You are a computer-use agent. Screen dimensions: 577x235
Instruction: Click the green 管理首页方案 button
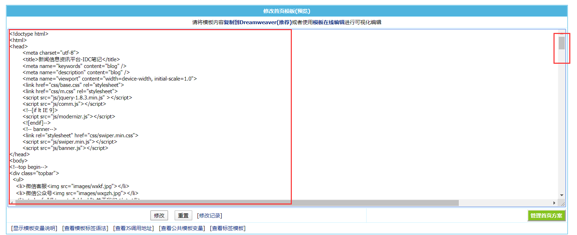(x=546, y=215)
